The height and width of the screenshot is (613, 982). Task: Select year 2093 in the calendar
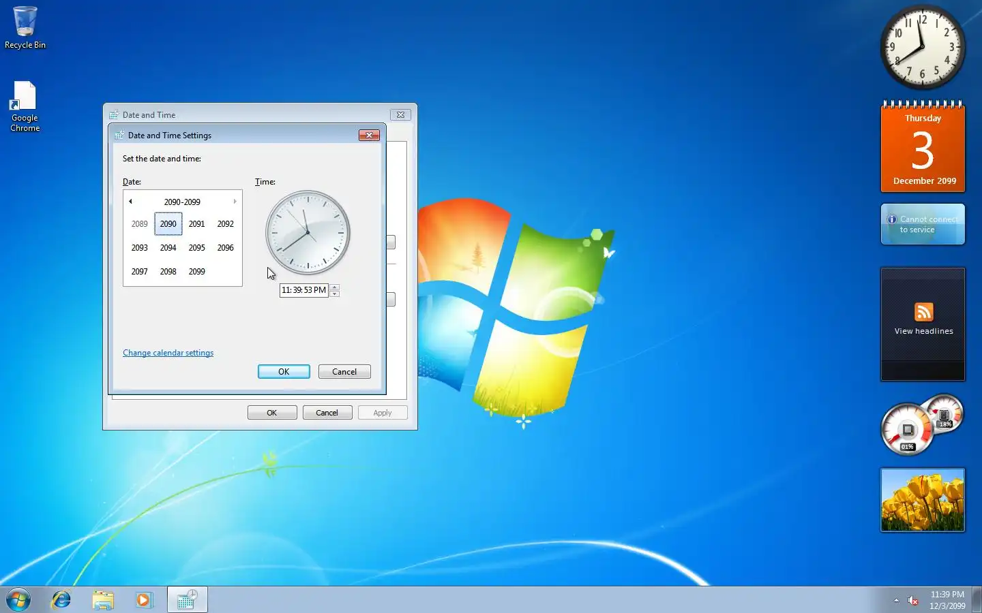(x=140, y=247)
